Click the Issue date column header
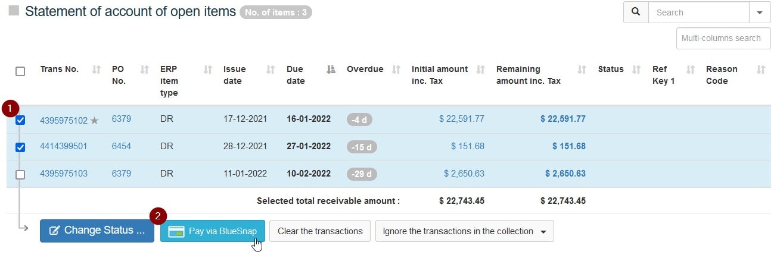 (235, 75)
